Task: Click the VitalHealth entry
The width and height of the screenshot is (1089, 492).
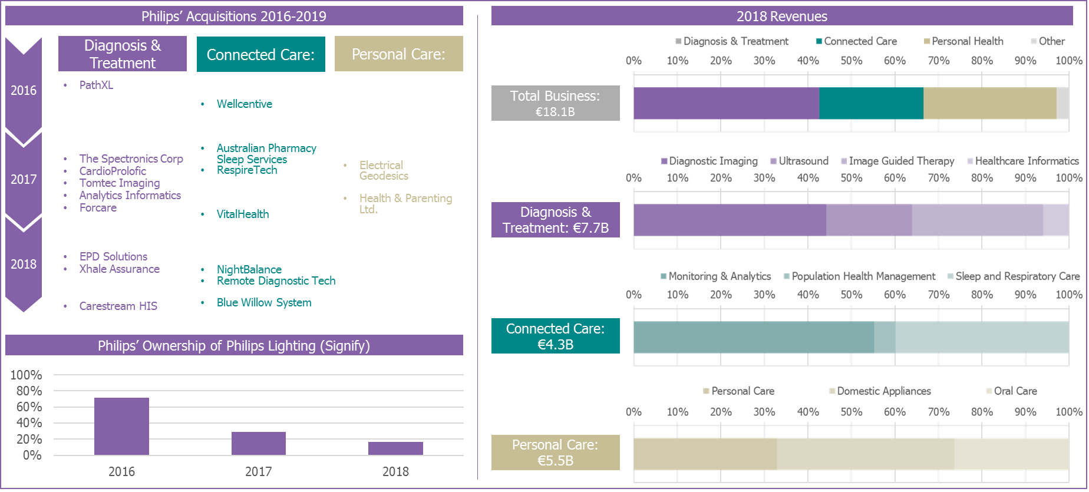Action: [243, 214]
